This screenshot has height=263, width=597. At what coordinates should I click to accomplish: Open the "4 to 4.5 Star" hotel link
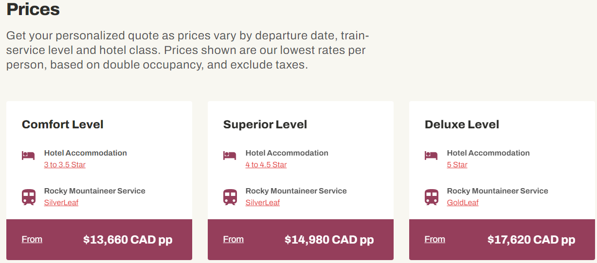click(266, 165)
